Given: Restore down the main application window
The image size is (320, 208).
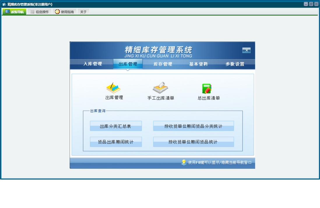Looking at the screenshot, I should pyautogui.click(x=311, y=4).
